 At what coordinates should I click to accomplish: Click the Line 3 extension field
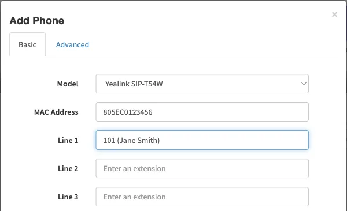(202, 197)
